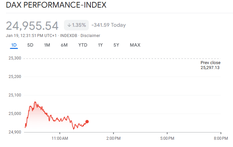The width and height of the screenshot is (233, 147).
Task: Click the INDEXDB exchange label
Action: pos(69,36)
